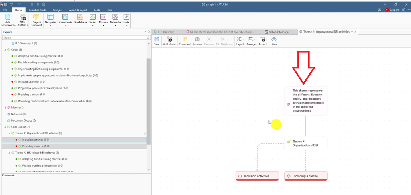This screenshot has height=195, width=411.
Task: Open the Theme #1 tab dropdown arrow
Action: [x=352, y=32]
